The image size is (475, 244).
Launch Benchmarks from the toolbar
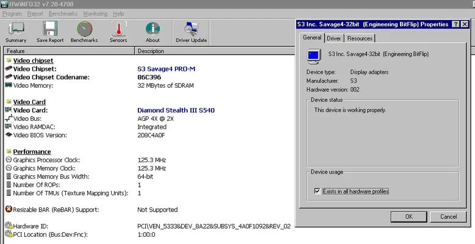tap(84, 30)
